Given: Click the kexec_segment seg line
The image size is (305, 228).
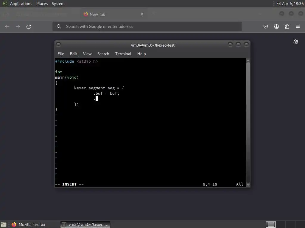Looking at the screenshot, I should click(99, 88).
